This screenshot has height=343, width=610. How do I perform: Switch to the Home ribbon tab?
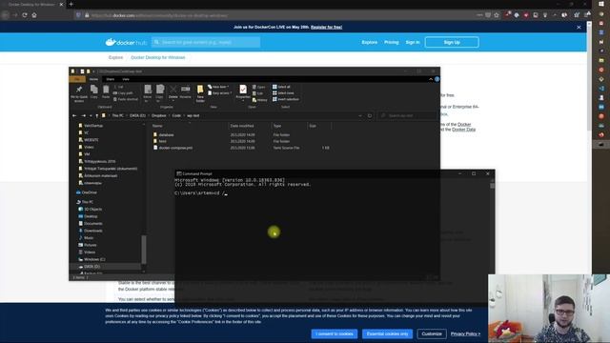[93, 79]
